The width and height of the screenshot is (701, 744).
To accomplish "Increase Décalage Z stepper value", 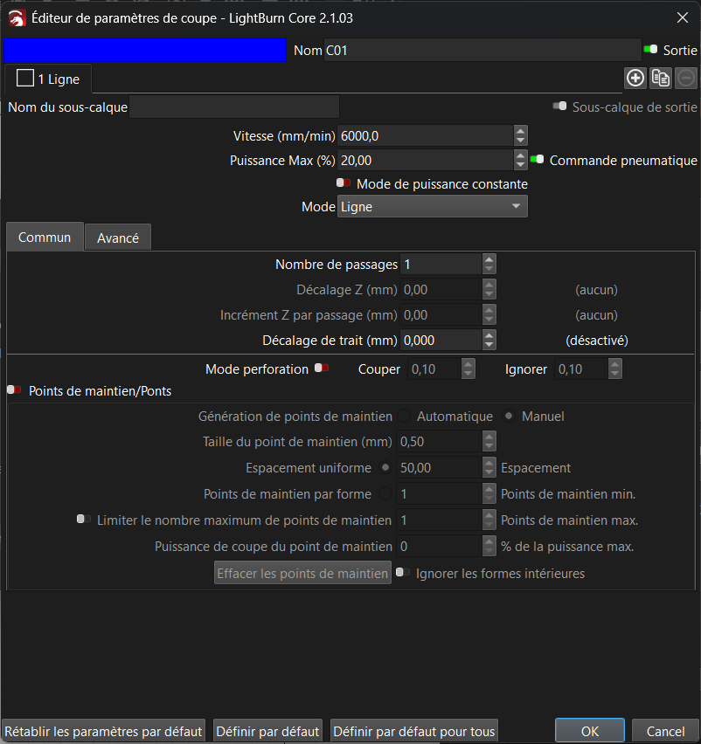I will (x=489, y=285).
